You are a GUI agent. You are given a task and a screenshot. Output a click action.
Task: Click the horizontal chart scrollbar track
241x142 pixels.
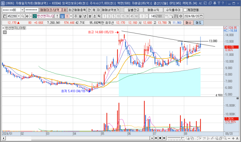[78, 138]
